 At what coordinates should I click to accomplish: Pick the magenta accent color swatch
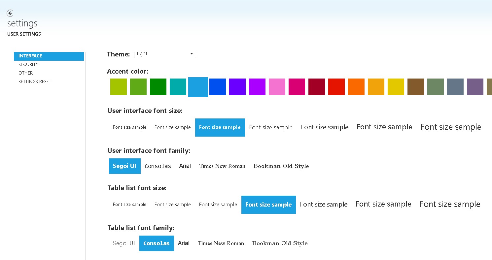pos(297,87)
